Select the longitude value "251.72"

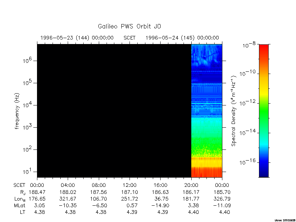point(129,199)
